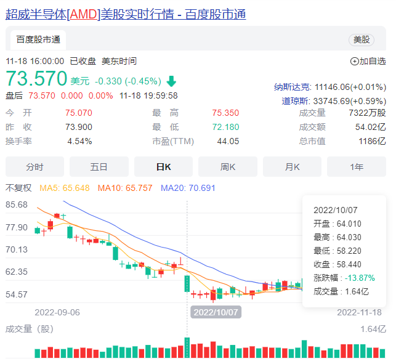Click the 昨收 value 73.900
This screenshot has width=396, height=364.
point(79,127)
